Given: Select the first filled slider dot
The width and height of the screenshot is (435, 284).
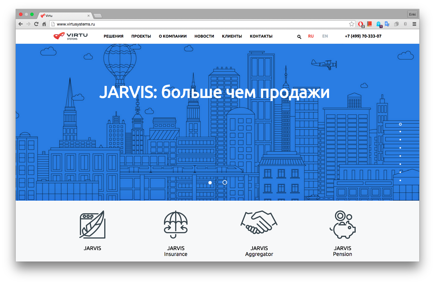Looking at the screenshot, I should pos(210,182).
